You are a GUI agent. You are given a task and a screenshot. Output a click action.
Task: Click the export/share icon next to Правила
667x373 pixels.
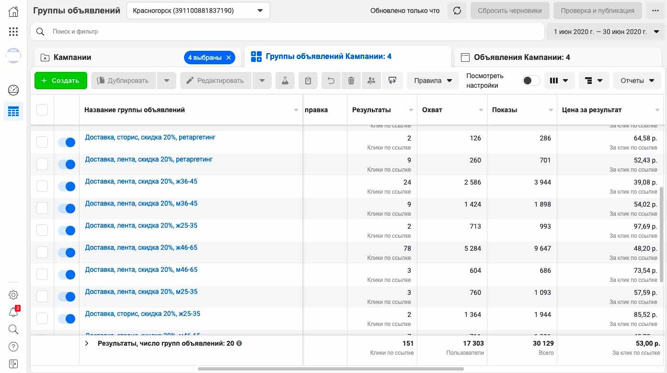point(392,81)
